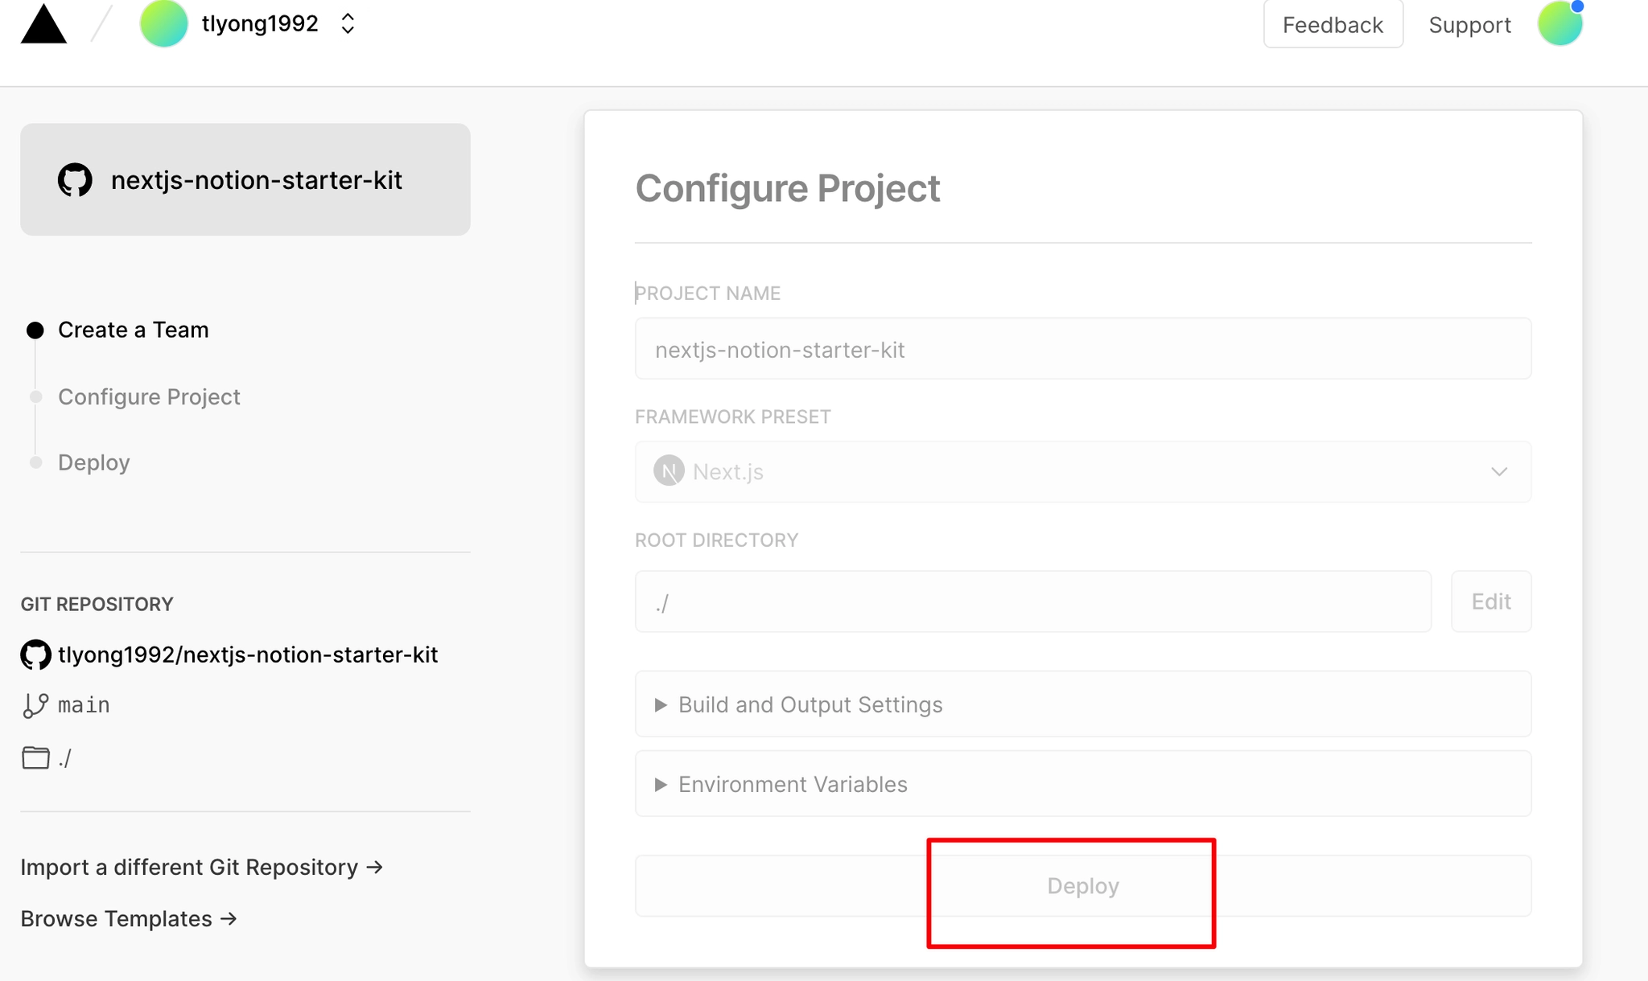Open the user profile avatar menu
This screenshot has width=1648, height=981.
click(1560, 23)
